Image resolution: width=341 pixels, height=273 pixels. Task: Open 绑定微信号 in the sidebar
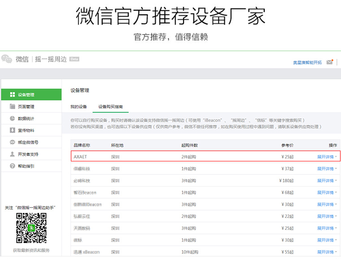31,143
